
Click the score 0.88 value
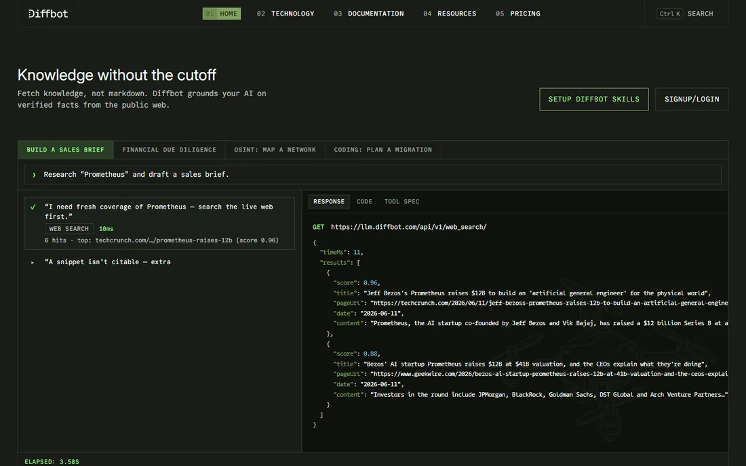(x=370, y=354)
